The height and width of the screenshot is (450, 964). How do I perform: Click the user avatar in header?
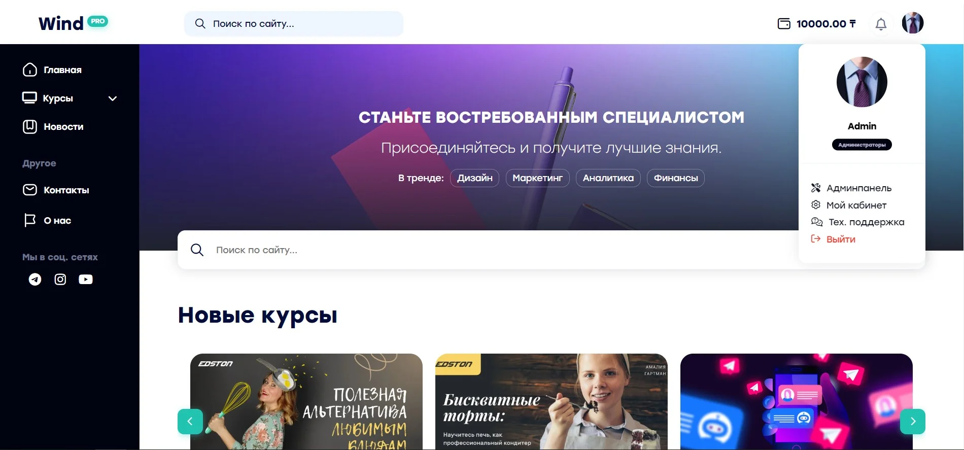coord(912,23)
